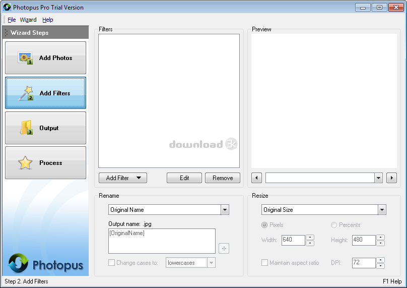Close the Photopus Pro window
Image resolution: width=407 pixels, height=288 pixels.
pos(396,7)
